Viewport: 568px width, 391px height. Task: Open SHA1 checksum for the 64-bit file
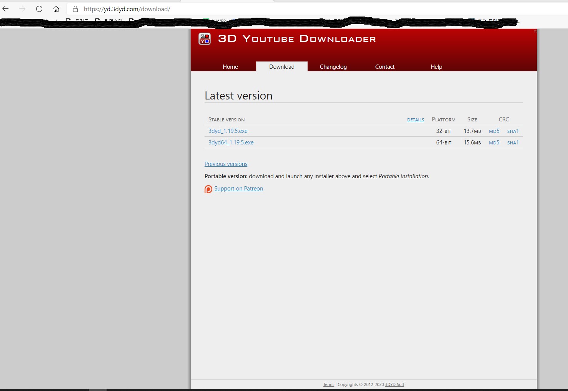pyautogui.click(x=513, y=143)
